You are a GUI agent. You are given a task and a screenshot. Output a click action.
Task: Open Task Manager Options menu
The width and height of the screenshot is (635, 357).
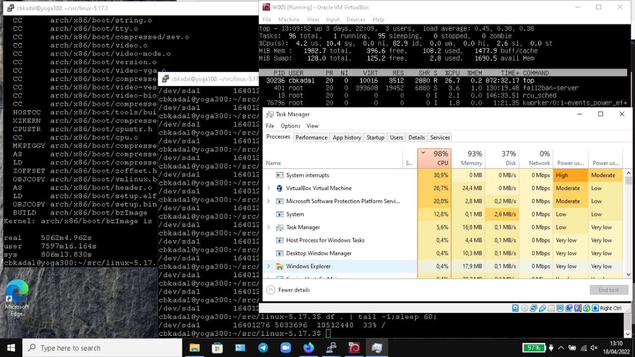[290, 126]
